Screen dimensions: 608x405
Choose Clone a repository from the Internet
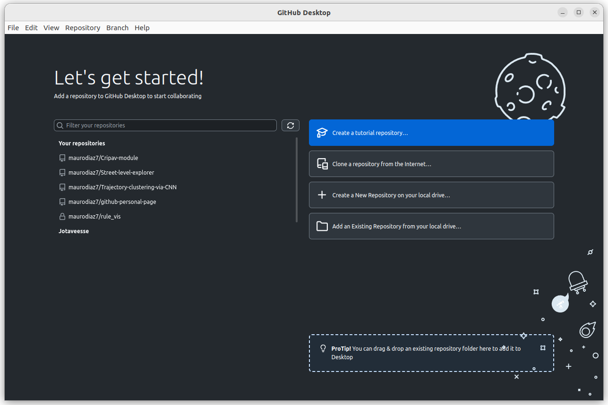431,163
